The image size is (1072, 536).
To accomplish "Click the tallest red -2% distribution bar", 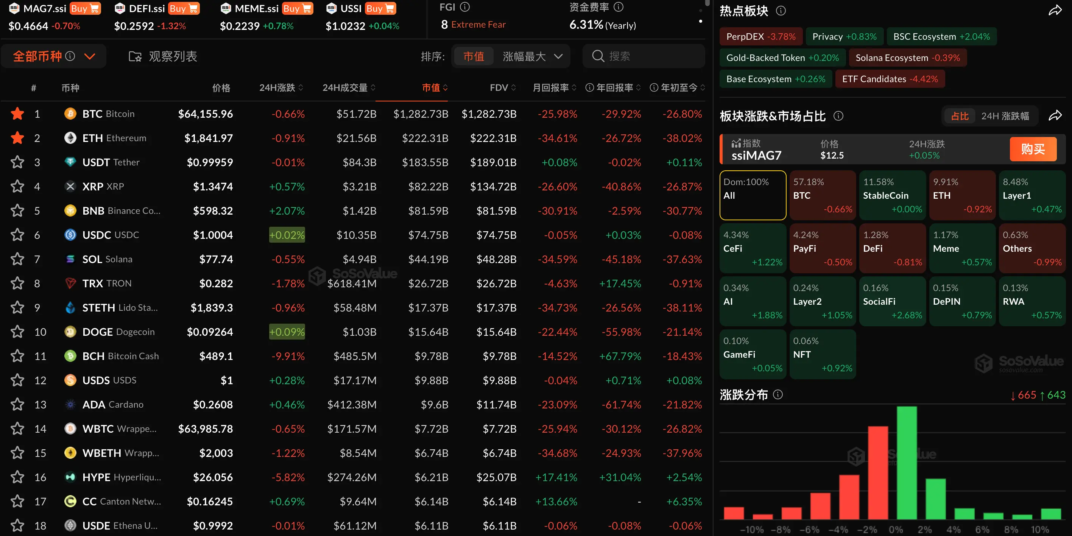I will pos(878,473).
